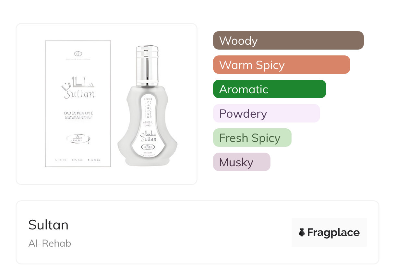Click the volume text at box bottom

pyautogui.click(x=78, y=160)
